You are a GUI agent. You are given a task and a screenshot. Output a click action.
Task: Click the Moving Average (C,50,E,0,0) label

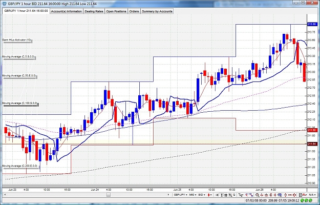coord(19,75)
